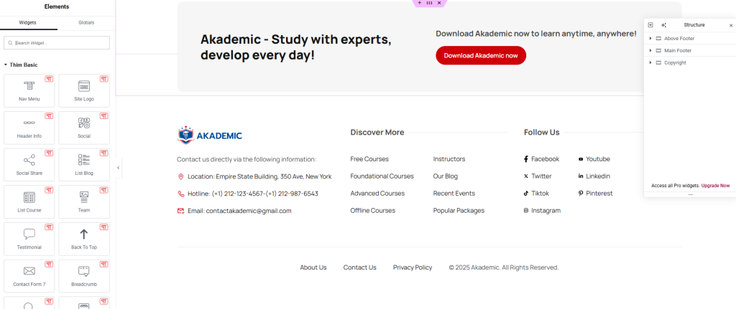Screen dimensions: 736x309
Task: Click the Upgrade Now link
Action: point(715,186)
